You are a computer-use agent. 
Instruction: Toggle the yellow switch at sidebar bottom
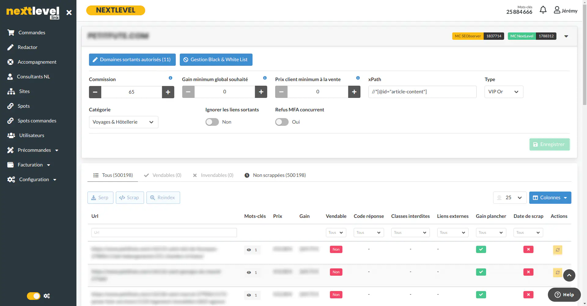click(34, 296)
